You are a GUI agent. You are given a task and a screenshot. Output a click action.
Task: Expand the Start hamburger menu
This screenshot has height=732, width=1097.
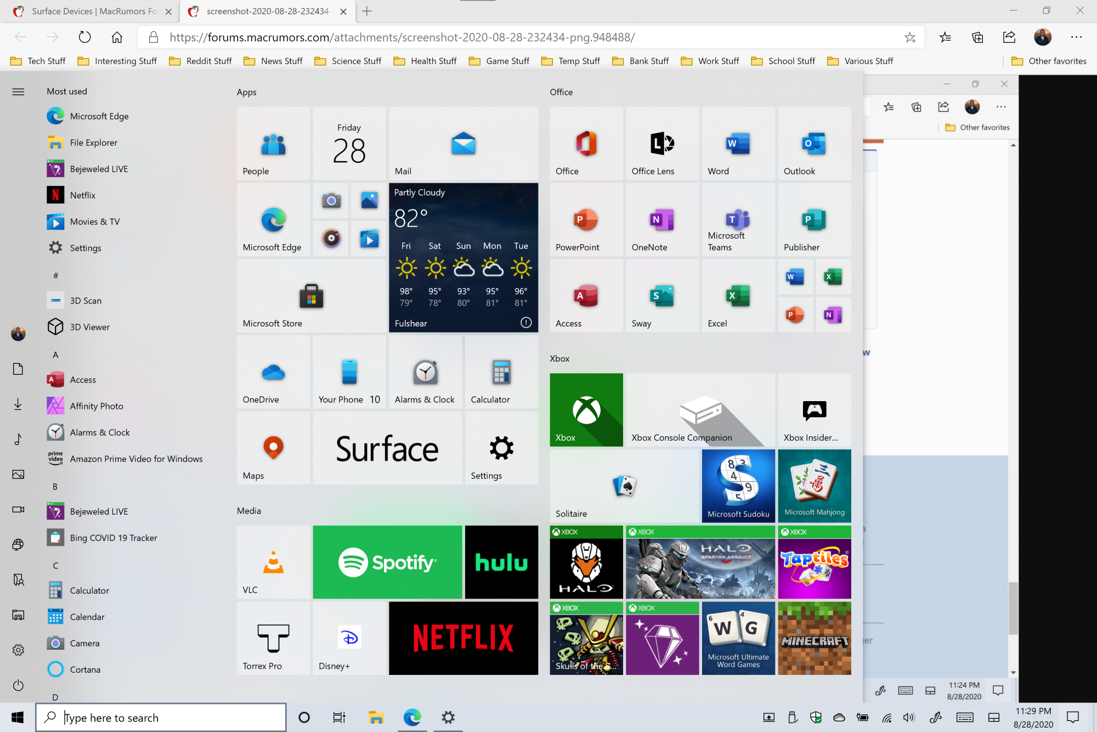[18, 92]
